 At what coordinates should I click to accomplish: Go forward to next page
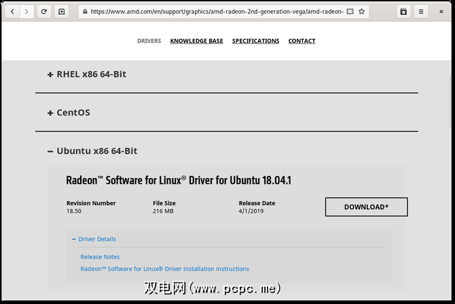point(26,12)
